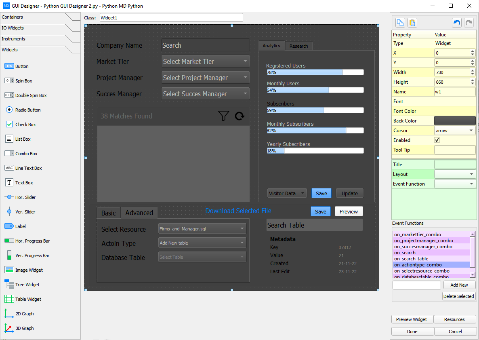Open the Back Color swatch
The height and width of the screenshot is (340, 479).
pyautogui.click(x=455, y=120)
